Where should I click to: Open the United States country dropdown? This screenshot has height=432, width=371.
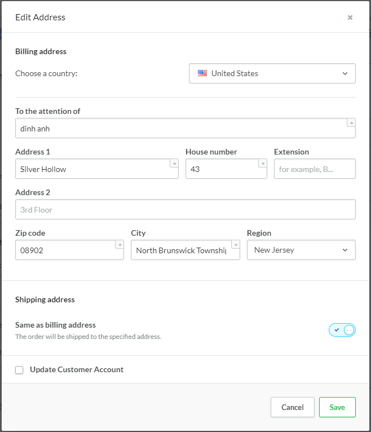click(272, 73)
